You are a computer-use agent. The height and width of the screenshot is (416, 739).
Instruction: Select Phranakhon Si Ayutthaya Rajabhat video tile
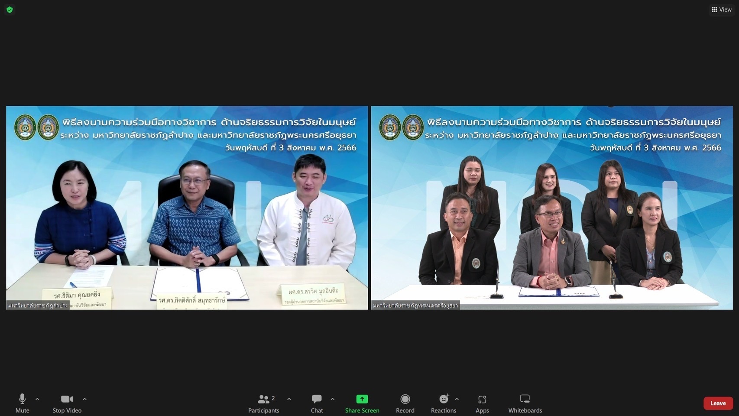click(552, 208)
